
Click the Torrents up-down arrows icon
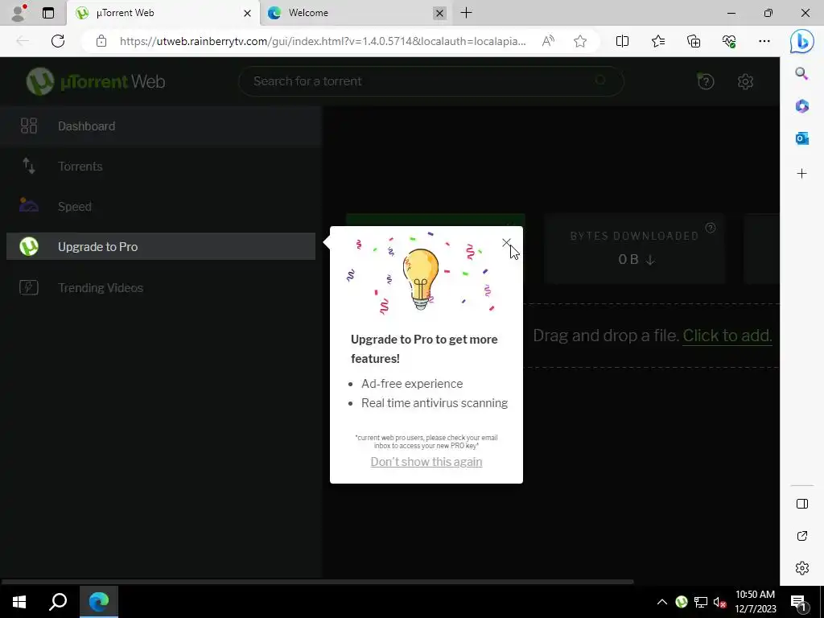28,166
